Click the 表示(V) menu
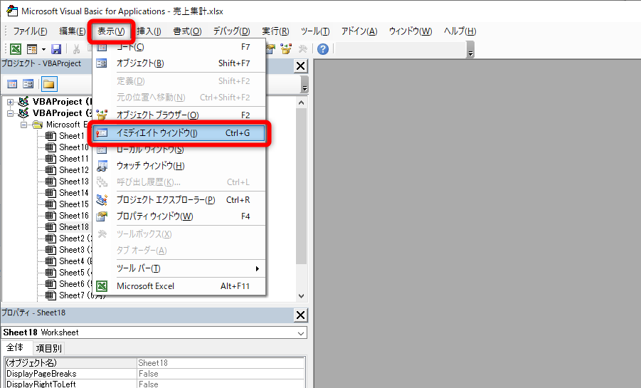Viewport: 641px width, 388px height. tap(111, 31)
